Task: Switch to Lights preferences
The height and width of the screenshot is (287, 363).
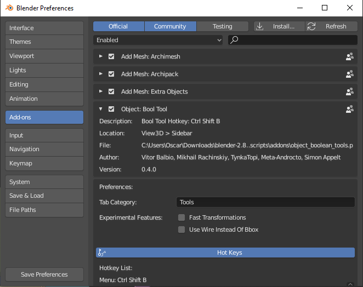Action: click(44, 70)
